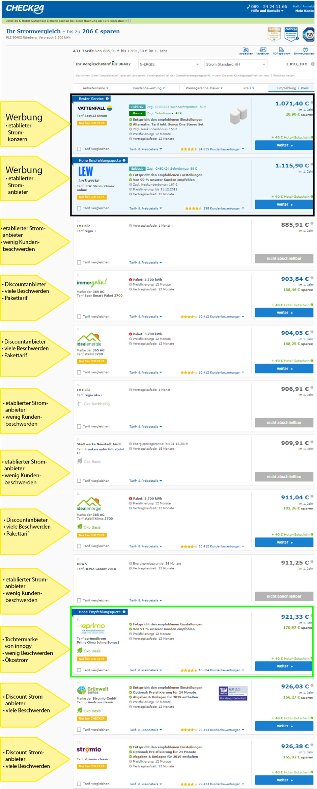Click the Versenden email icon
The image size is (317, 789).
pyautogui.click(x=263, y=50)
